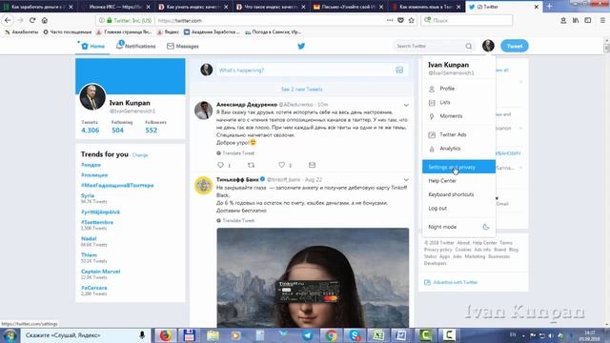The width and height of the screenshot is (610, 343).
Task: Open the Mona Lisa card image in the tweet
Action: click(x=313, y=277)
